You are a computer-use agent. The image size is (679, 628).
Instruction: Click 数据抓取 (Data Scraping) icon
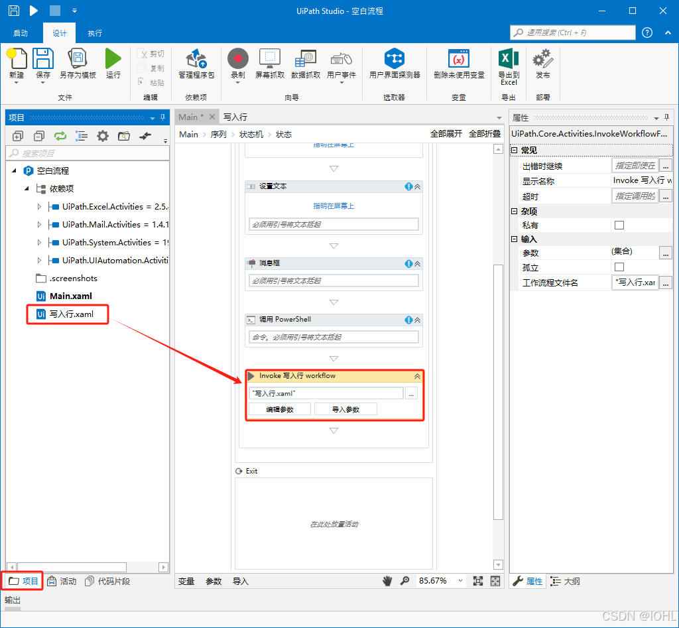pos(306,58)
